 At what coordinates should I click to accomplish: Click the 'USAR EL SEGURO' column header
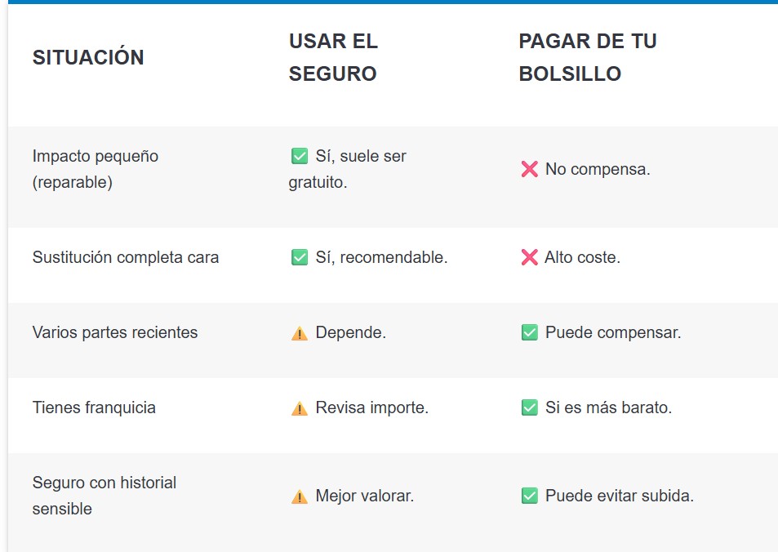(333, 57)
